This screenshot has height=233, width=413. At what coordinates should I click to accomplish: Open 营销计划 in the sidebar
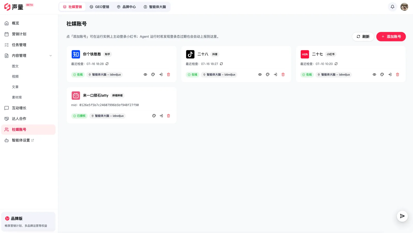pyautogui.click(x=28, y=34)
